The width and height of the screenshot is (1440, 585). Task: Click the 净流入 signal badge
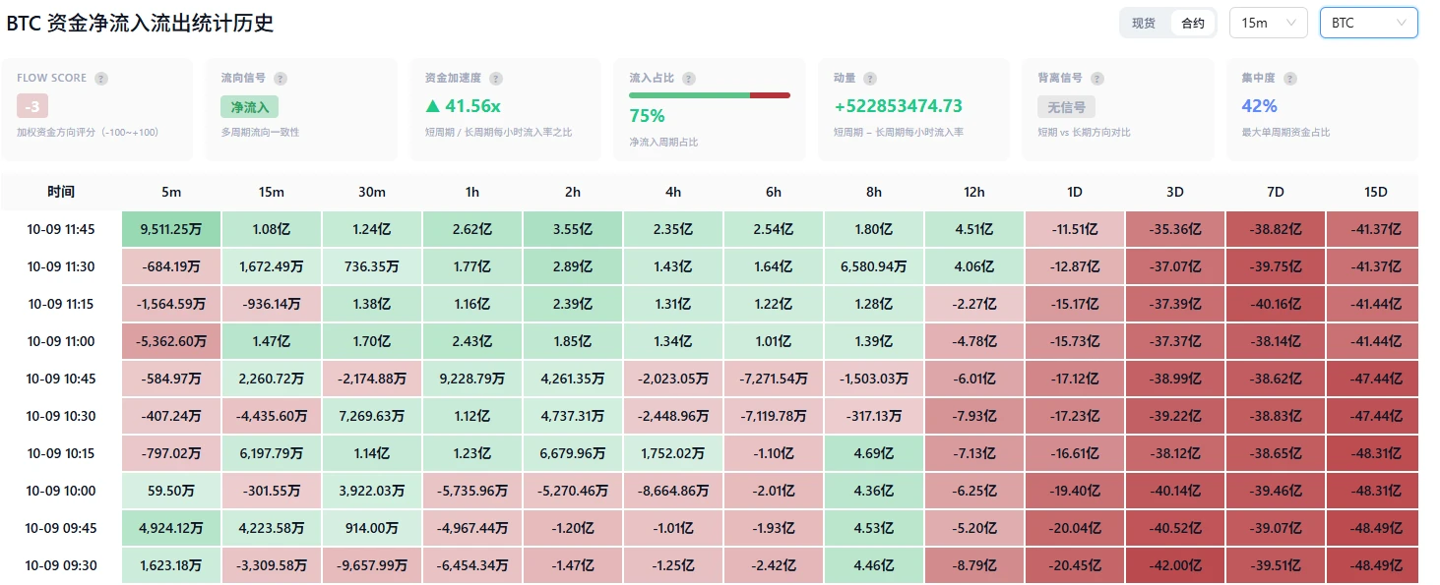(250, 106)
